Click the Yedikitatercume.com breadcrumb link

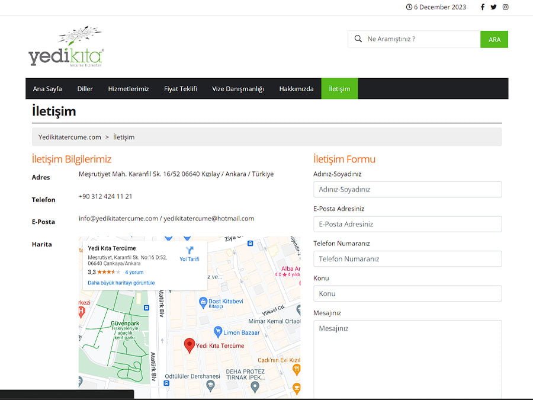(70, 137)
